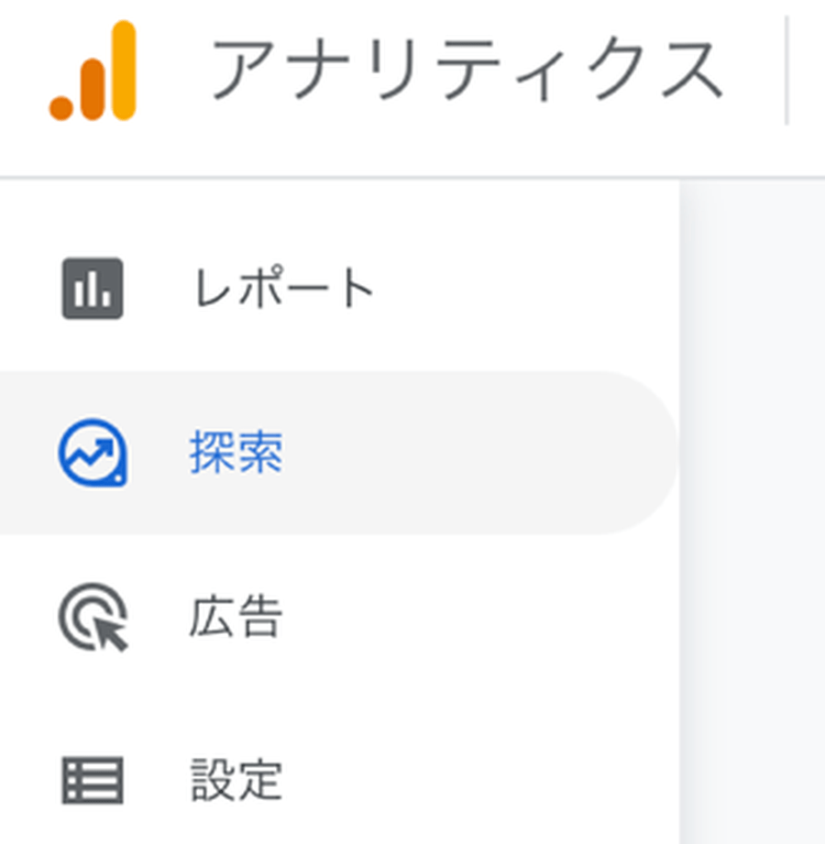The height and width of the screenshot is (844, 825).
Task: Open the レポート bar chart icon
Action: (x=93, y=289)
